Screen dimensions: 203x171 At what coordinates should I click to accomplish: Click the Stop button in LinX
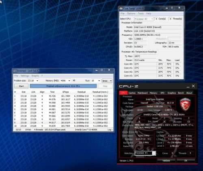click(x=105, y=86)
